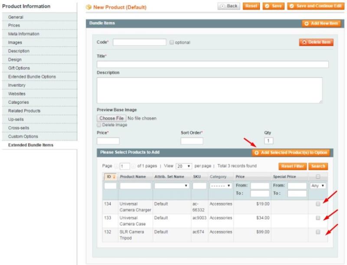The image size is (347, 265).
Task: Open the View per page dropdown
Action: pyautogui.click(x=185, y=166)
